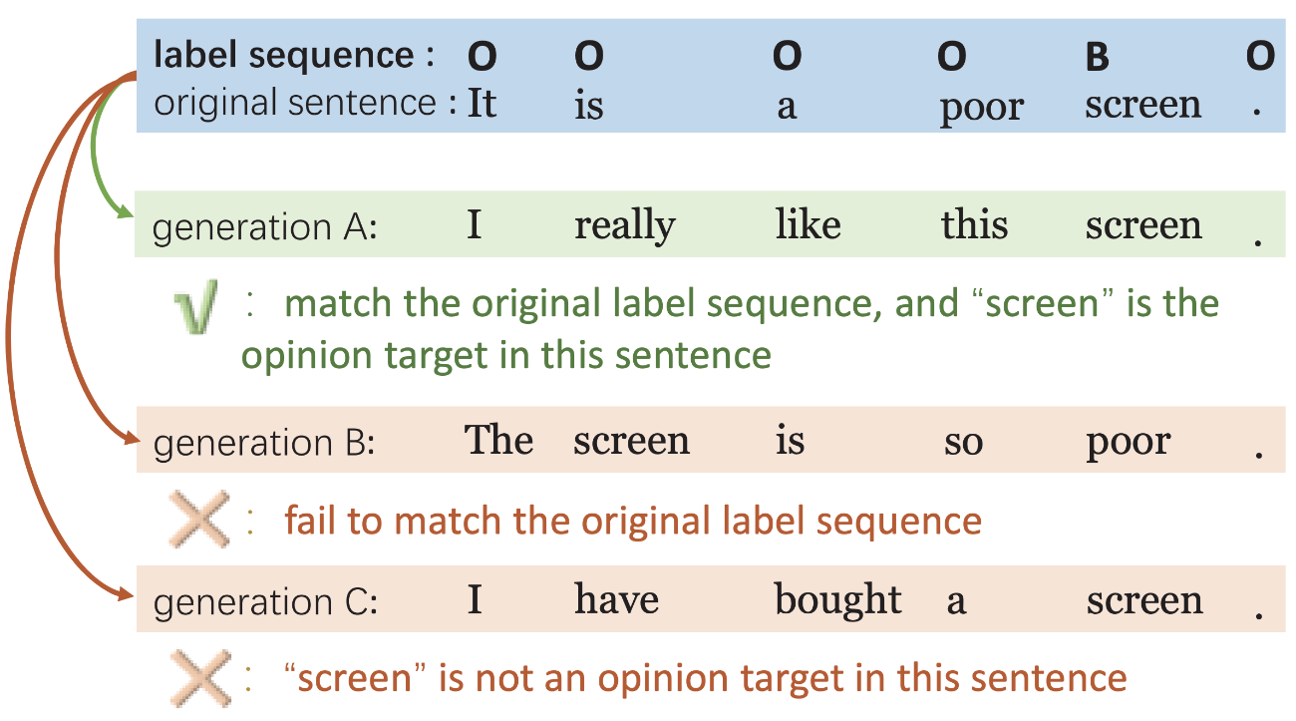Click the arrowhead pointing to generation C
This screenshot has height=721, width=1296.
pos(128,595)
